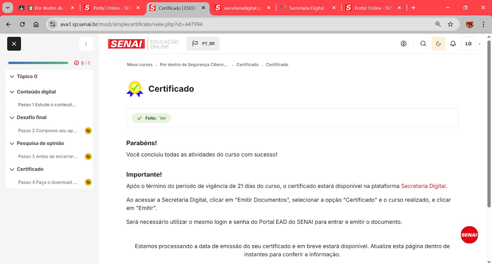Go to Meus cursos in breadcrumb
The width and height of the screenshot is (492, 264).
pyautogui.click(x=139, y=65)
